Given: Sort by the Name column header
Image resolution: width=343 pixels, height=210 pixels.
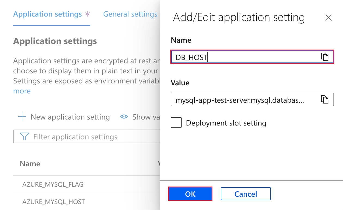Looking at the screenshot, I should pyautogui.click(x=30, y=164).
